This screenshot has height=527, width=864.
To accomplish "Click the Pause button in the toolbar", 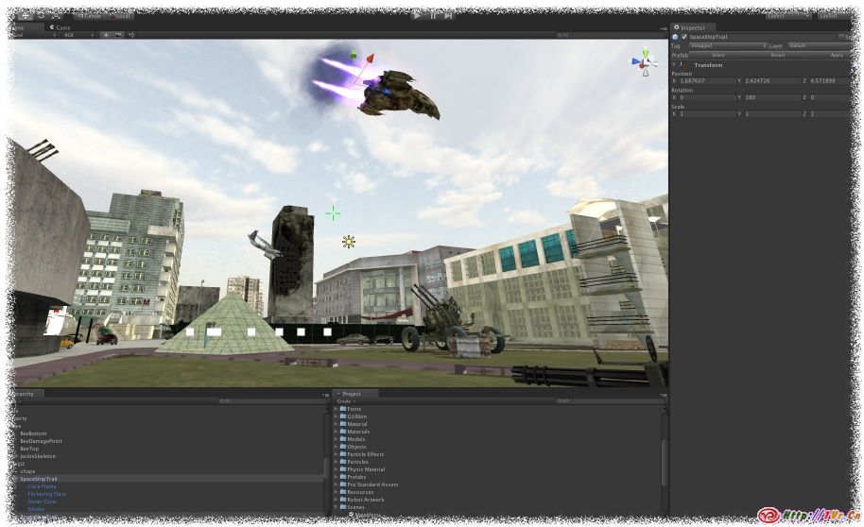I will (433, 15).
